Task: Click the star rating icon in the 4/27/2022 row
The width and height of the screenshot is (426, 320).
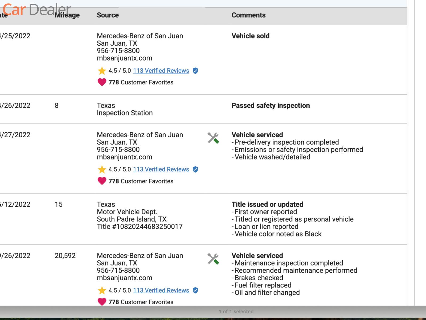Action: 102,169
